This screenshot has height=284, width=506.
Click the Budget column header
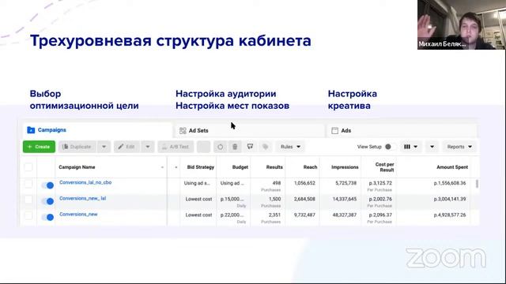point(240,167)
